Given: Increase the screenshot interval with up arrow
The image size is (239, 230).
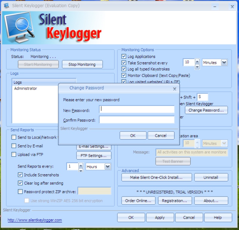Looking at the screenshot, I should click(197, 61).
